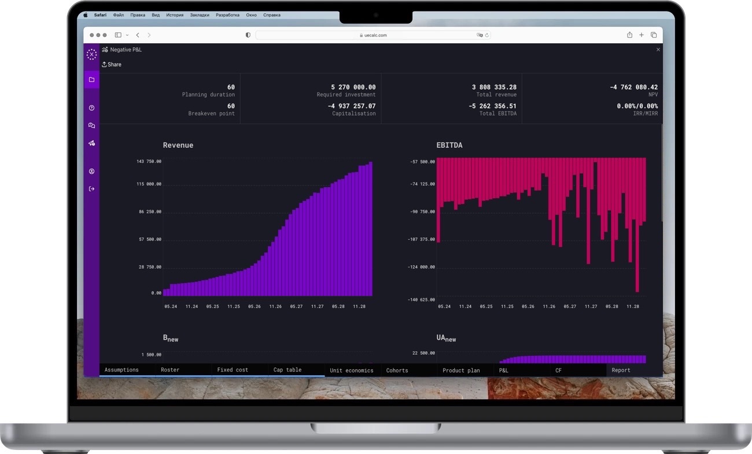Click the translate icon in address bar
752x454 pixels.
479,35
